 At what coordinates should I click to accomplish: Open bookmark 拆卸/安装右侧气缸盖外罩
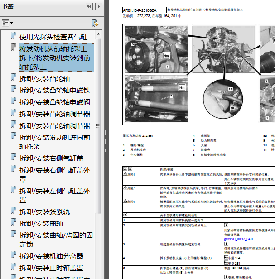pyautogui.click(x=55, y=174)
